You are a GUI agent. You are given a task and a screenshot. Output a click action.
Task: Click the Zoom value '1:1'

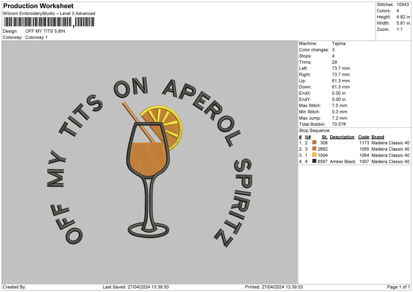(x=399, y=29)
